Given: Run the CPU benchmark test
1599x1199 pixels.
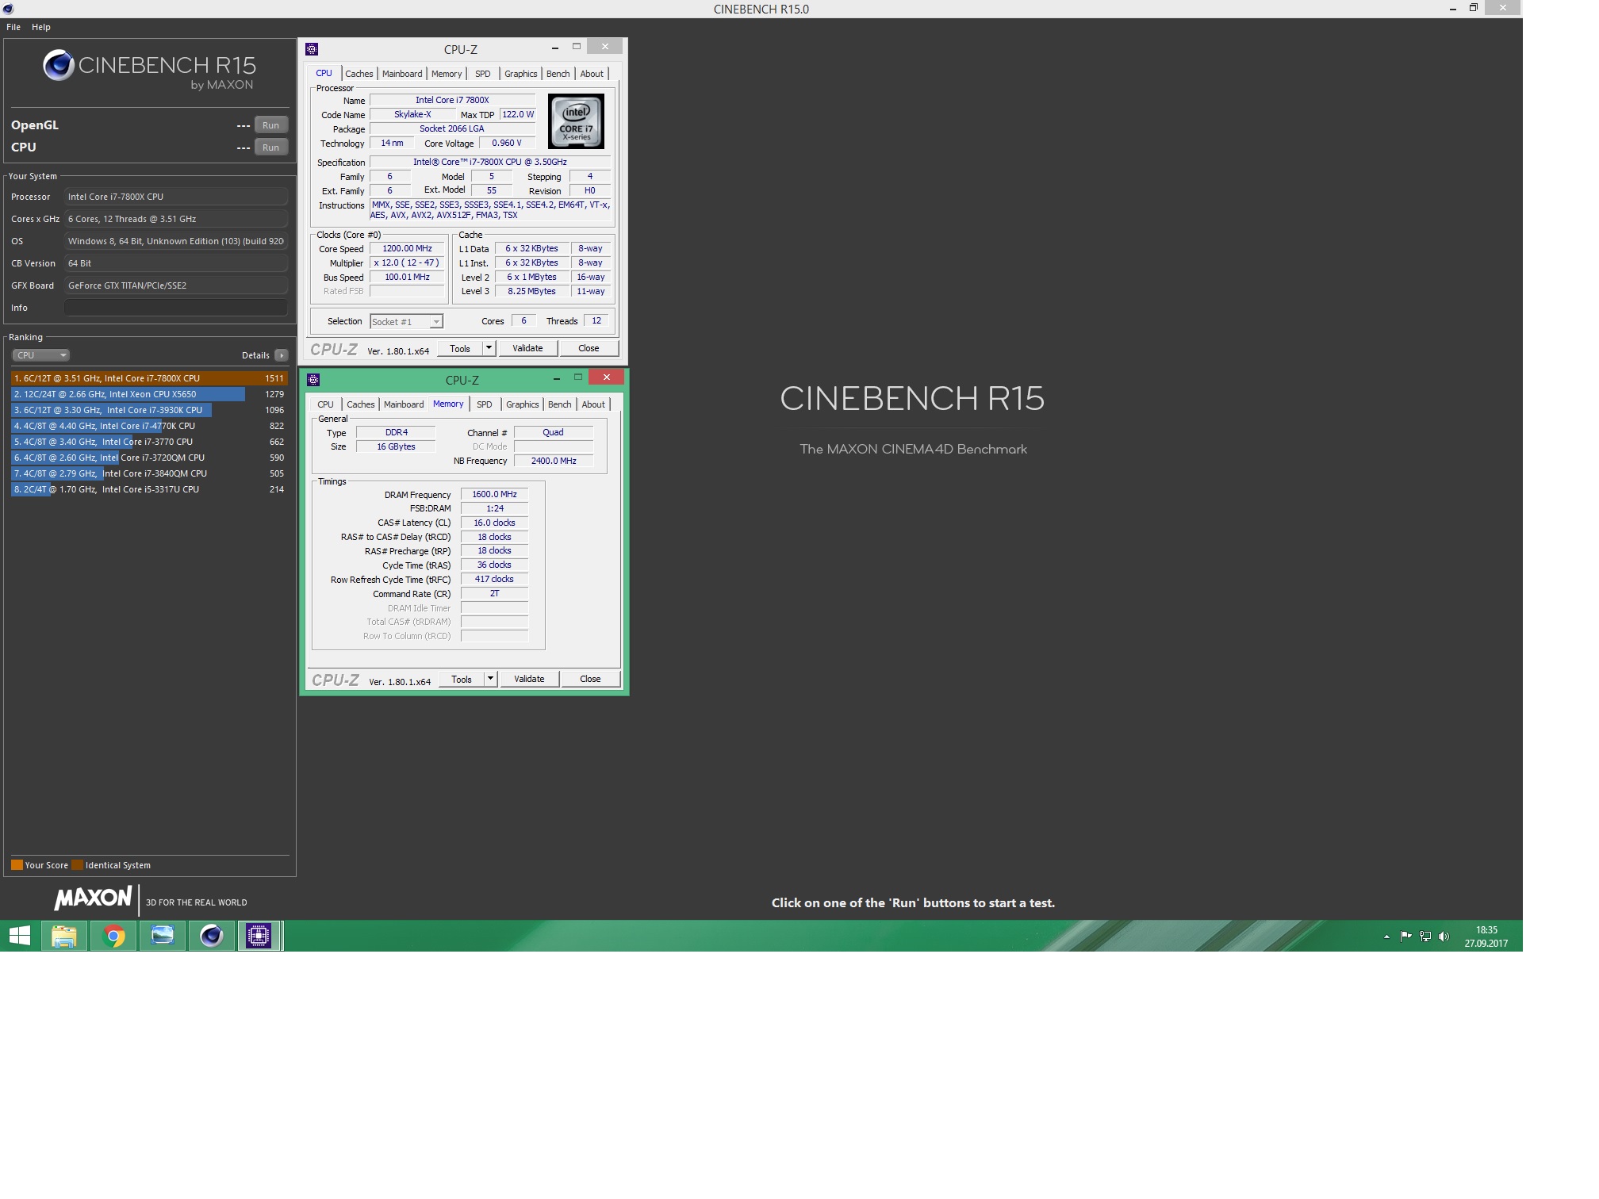Looking at the screenshot, I should 270,147.
